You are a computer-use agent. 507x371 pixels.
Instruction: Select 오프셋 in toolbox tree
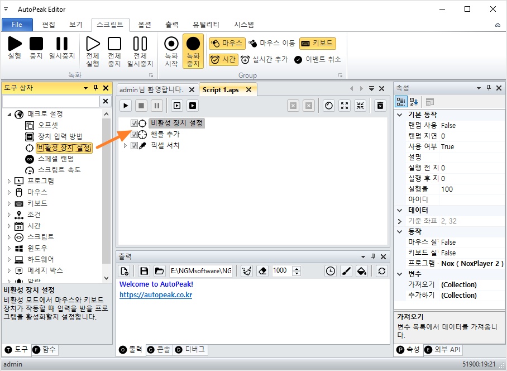(x=48, y=125)
